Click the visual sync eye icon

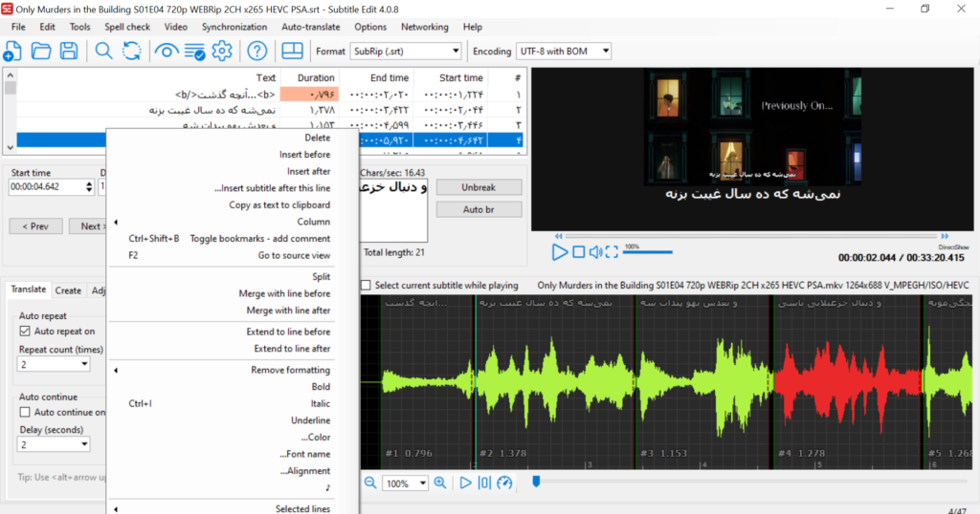tap(167, 51)
